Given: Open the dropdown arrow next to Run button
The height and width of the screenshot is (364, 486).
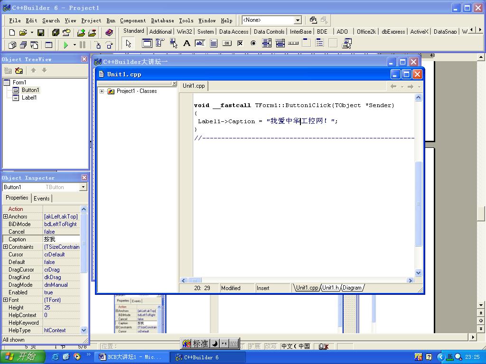Looking at the screenshot, I should click(75, 45).
